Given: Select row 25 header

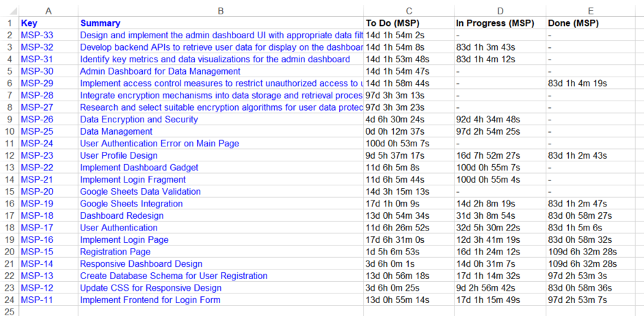Looking at the screenshot, I should coord(10,312).
